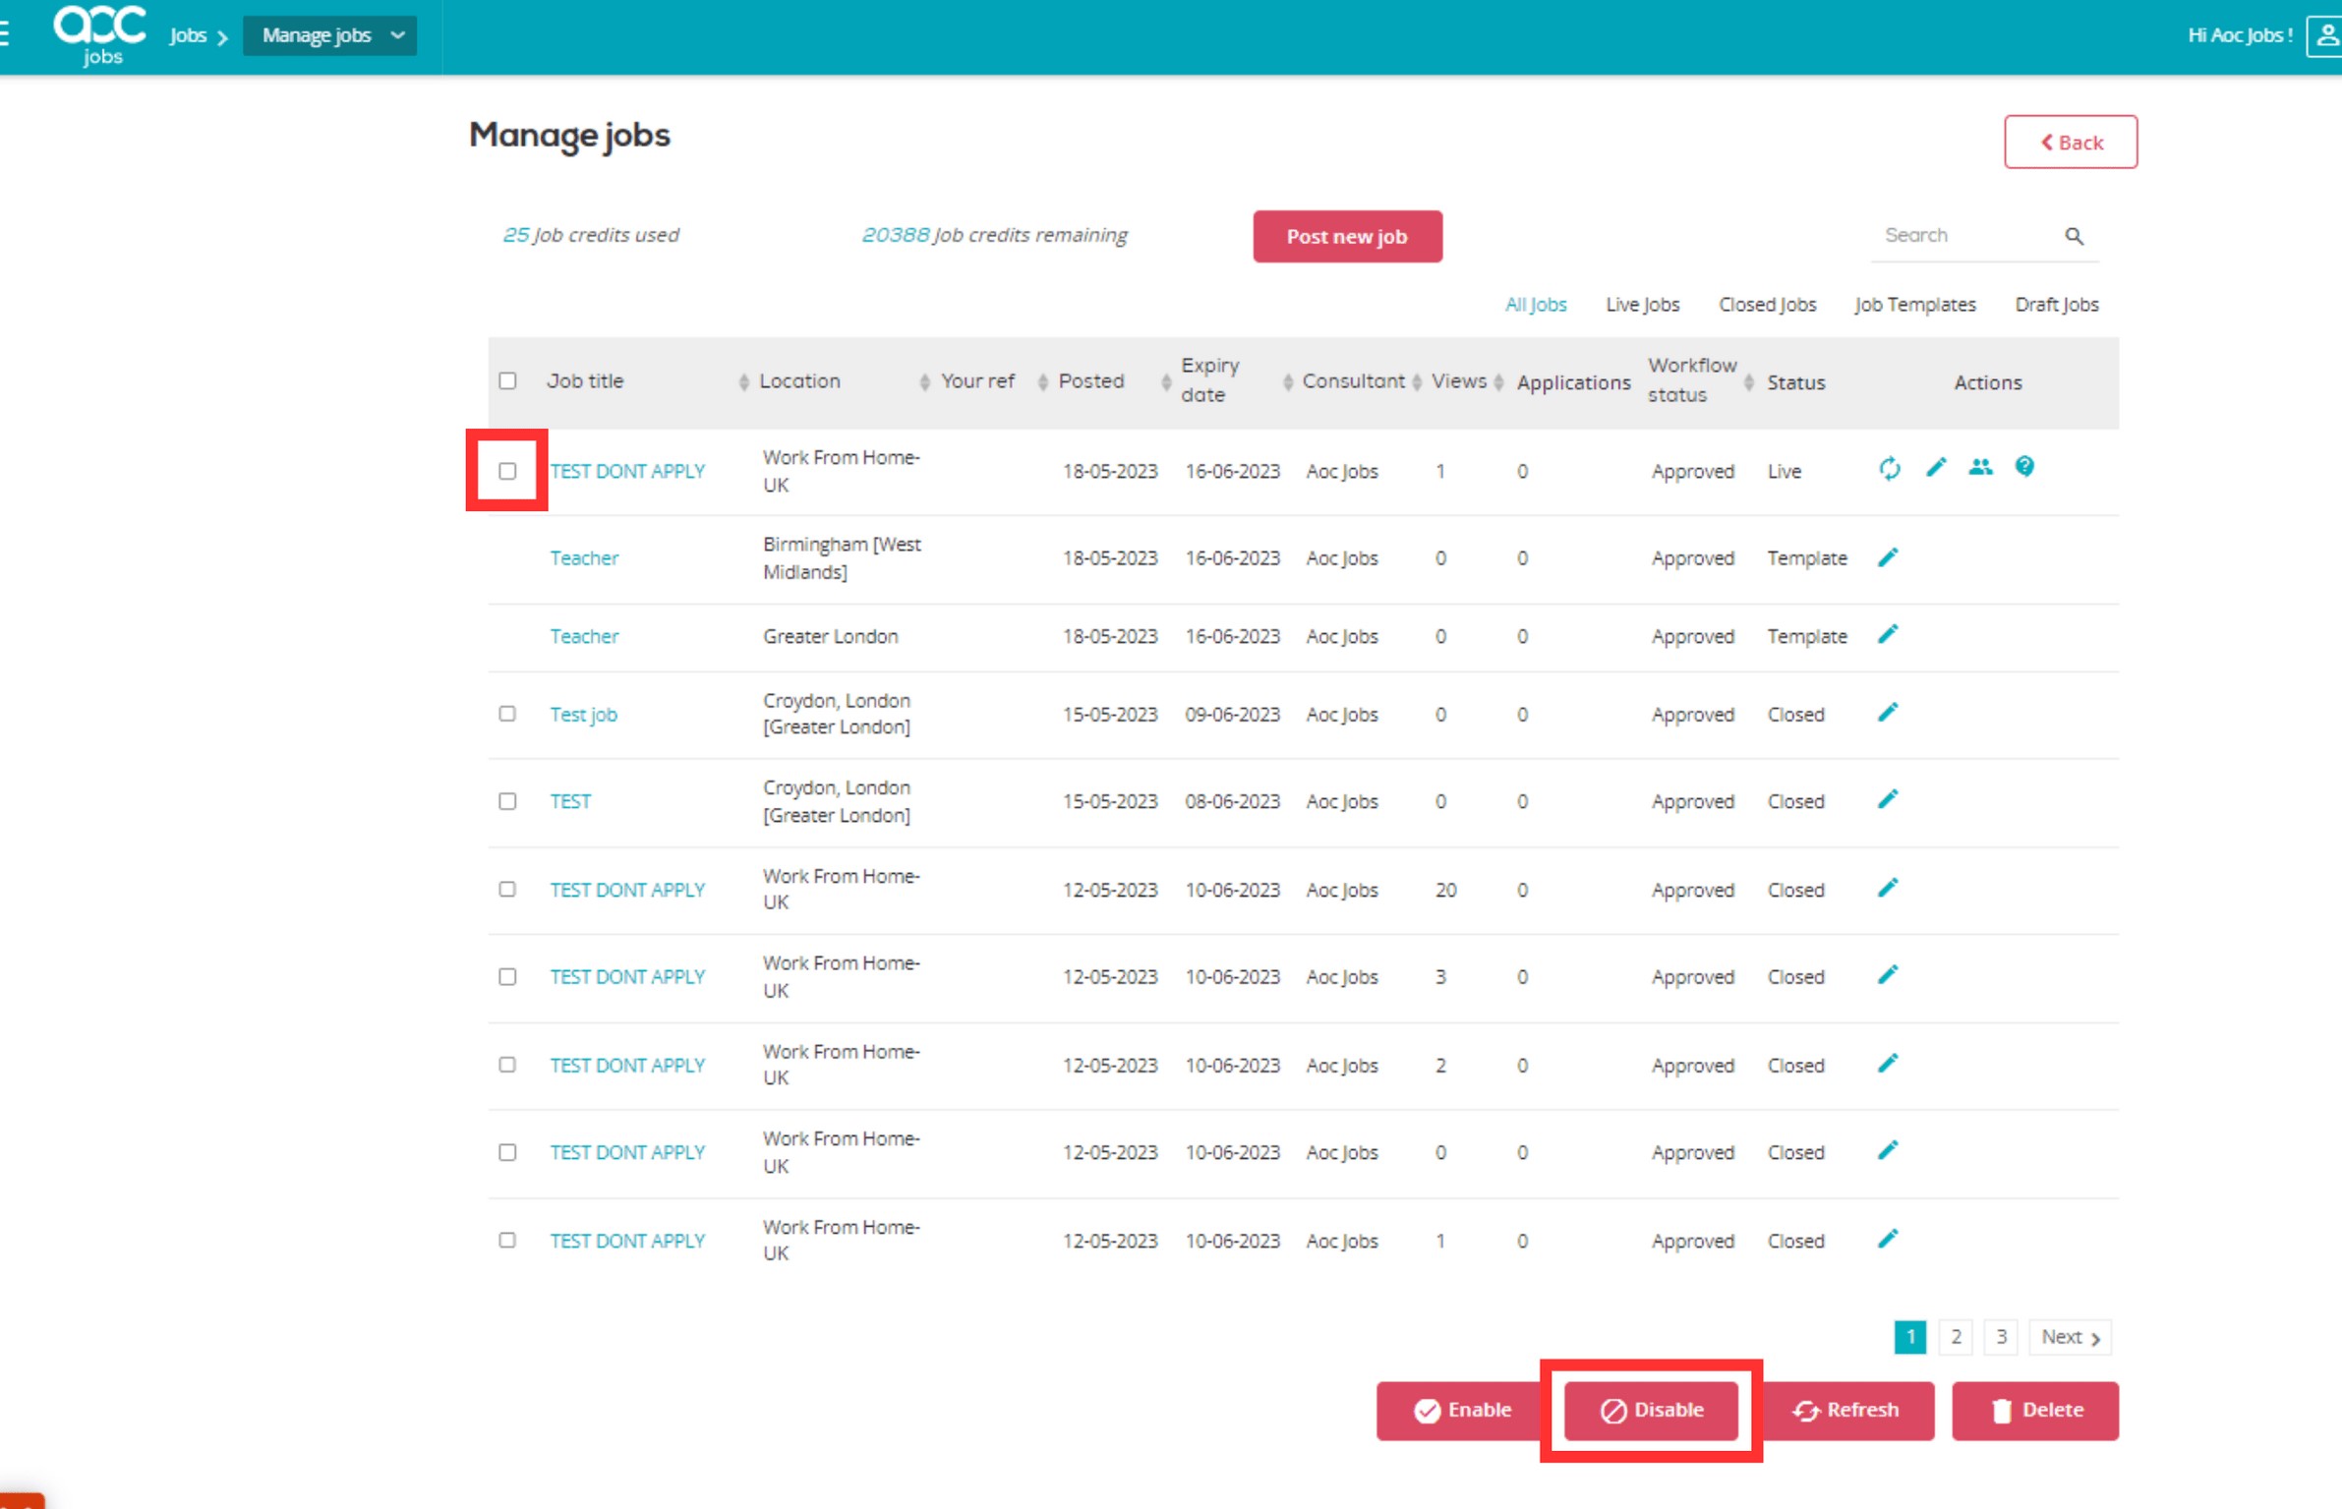Sort the table by the Views column

(x=1458, y=381)
